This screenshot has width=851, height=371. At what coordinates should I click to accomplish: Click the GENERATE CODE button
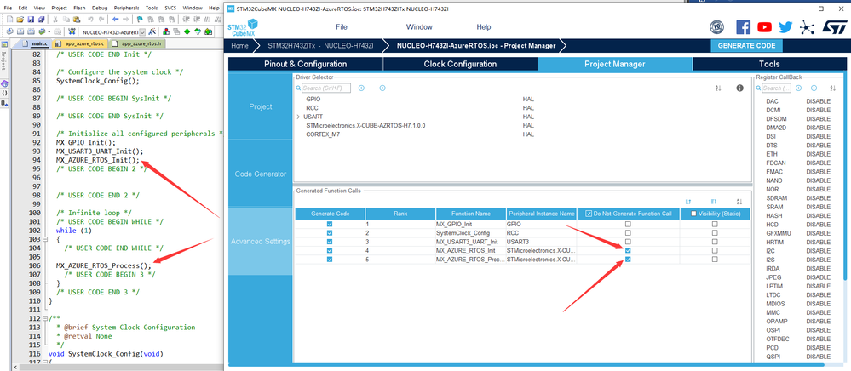tap(747, 46)
